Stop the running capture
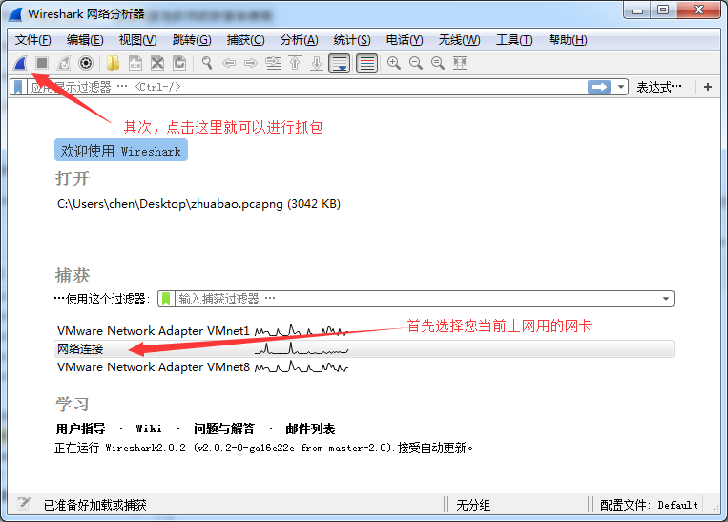The width and height of the screenshot is (728, 522). 42,63
